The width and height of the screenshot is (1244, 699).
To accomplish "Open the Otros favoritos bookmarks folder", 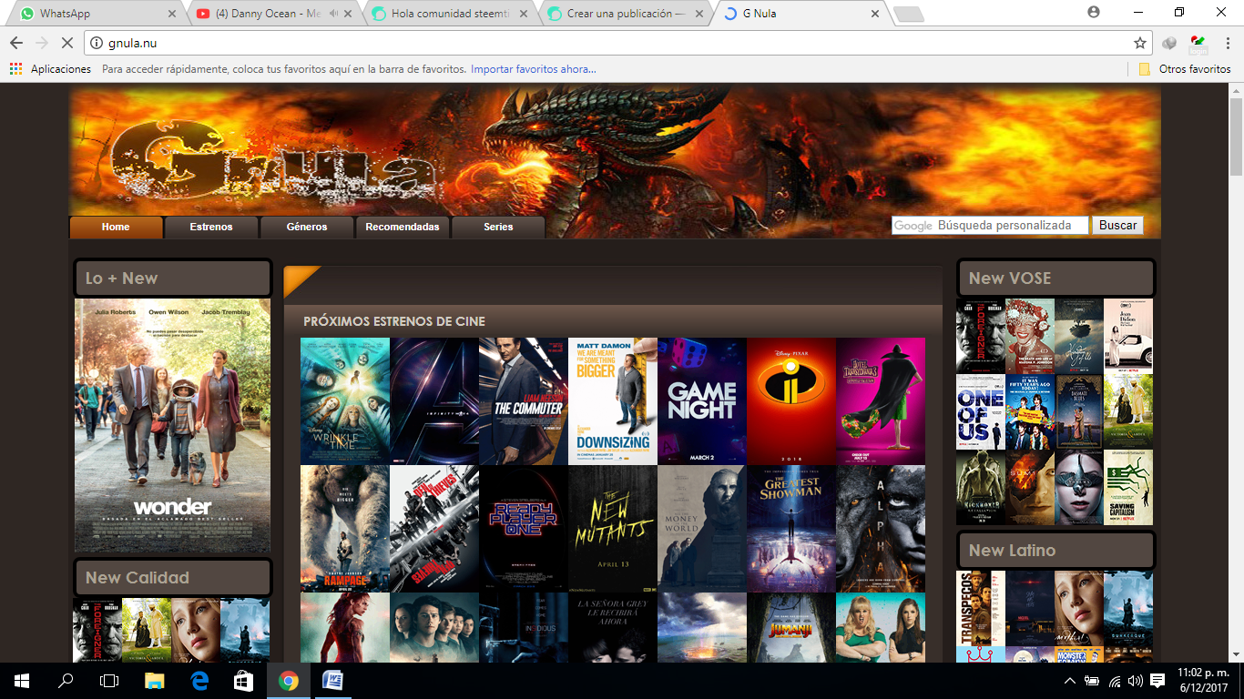I will (1185, 69).
